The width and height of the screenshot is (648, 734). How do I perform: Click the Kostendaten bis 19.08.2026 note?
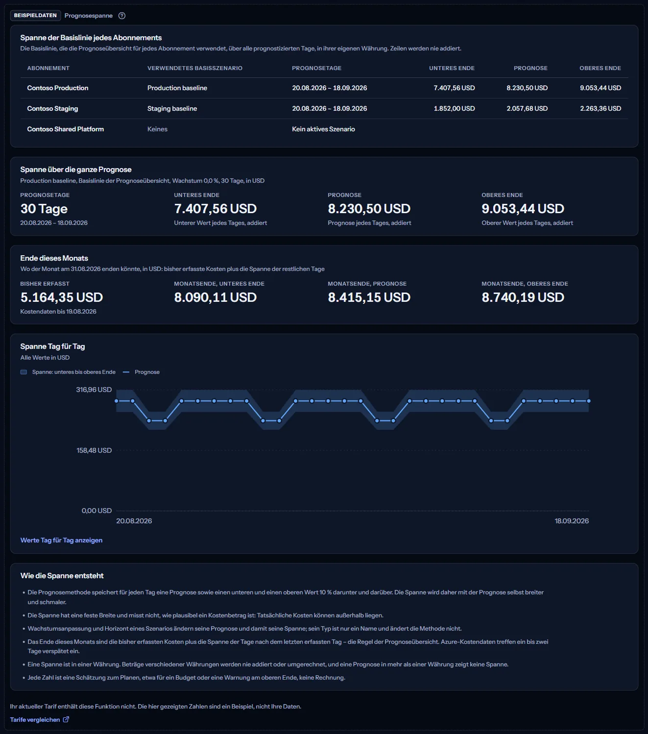58,312
